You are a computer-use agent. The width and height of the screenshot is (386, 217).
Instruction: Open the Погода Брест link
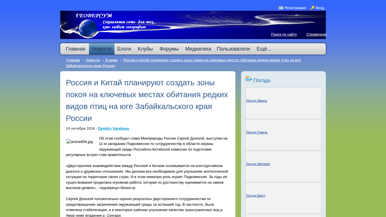pyautogui.click(x=256, y=196)
